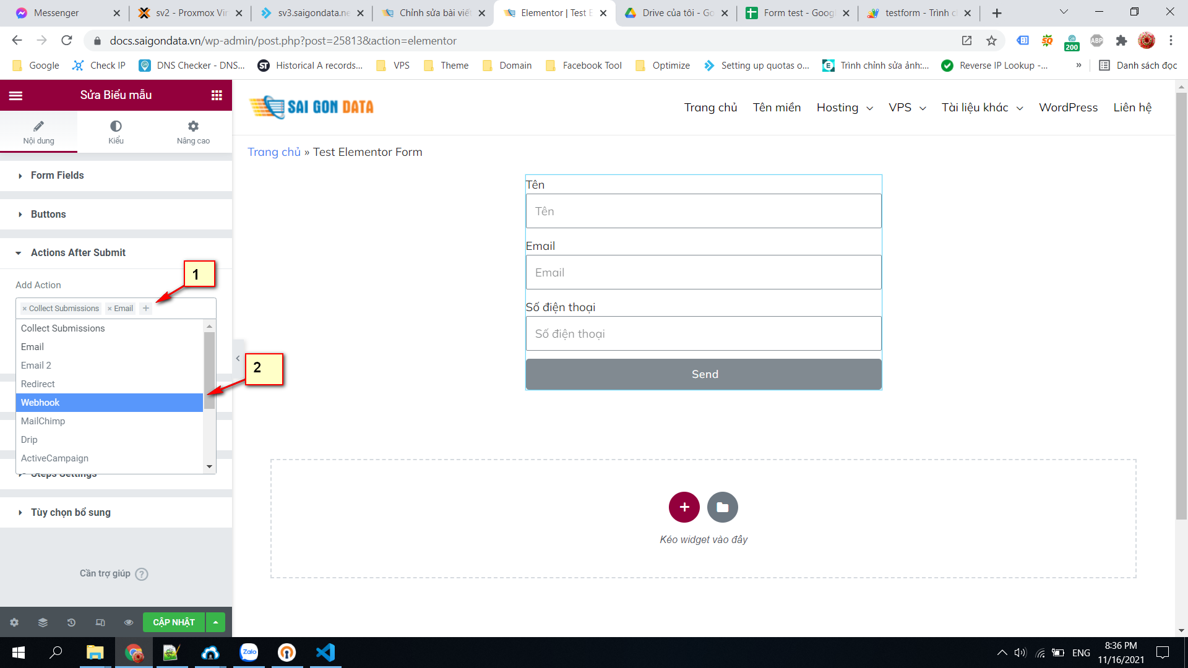Click the action list scroll down arrow
The width and height of the screenshot is (1188, 668).
point(209,466)
